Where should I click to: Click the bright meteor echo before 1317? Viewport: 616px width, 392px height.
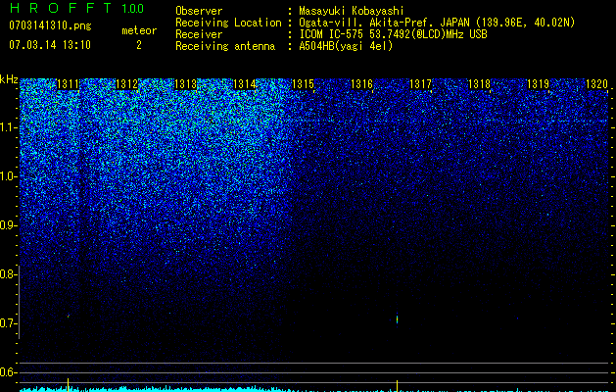[397, 318]
